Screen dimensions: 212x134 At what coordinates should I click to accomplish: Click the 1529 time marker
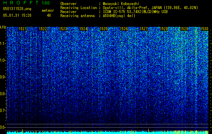coord(184,29)
